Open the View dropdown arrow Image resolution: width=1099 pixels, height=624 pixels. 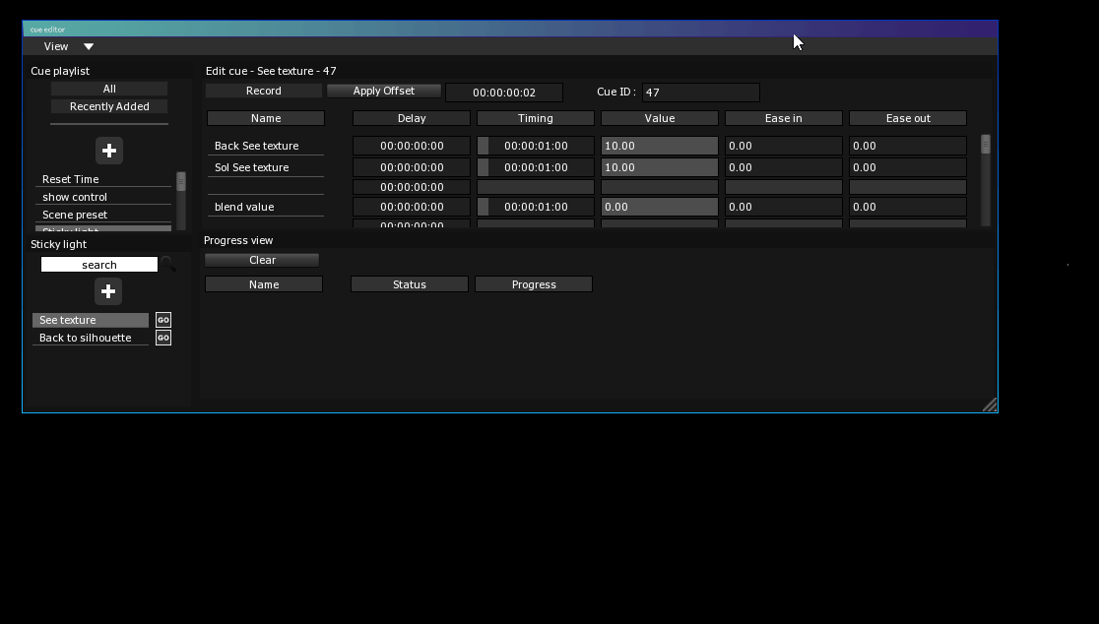pos(89,46)
